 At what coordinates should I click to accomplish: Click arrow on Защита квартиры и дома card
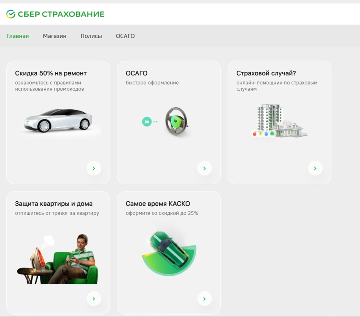tap(94, 299)
